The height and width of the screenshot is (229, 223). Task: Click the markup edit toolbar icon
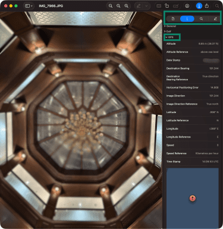click(175, 6)
